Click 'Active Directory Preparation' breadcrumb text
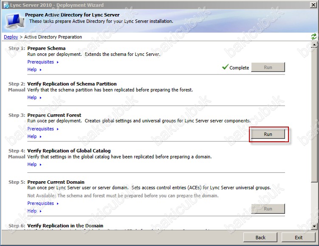Viewport: 319px width, 246px height. 53,37
